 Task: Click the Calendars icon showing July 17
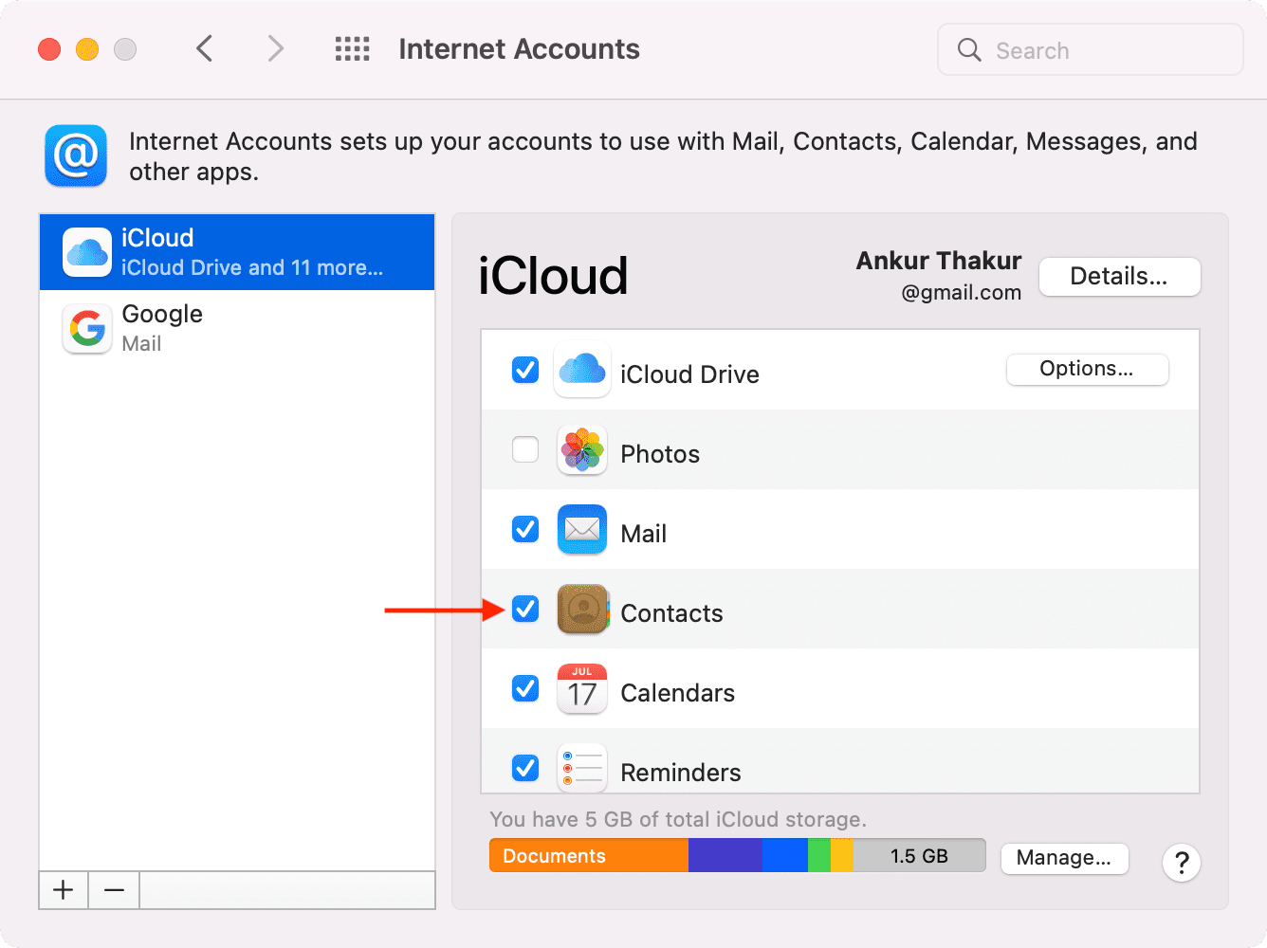pyautogui.click(x=581, y=689)
